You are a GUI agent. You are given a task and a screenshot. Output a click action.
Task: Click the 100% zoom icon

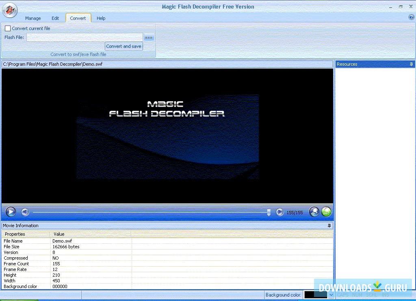[326, 211]
